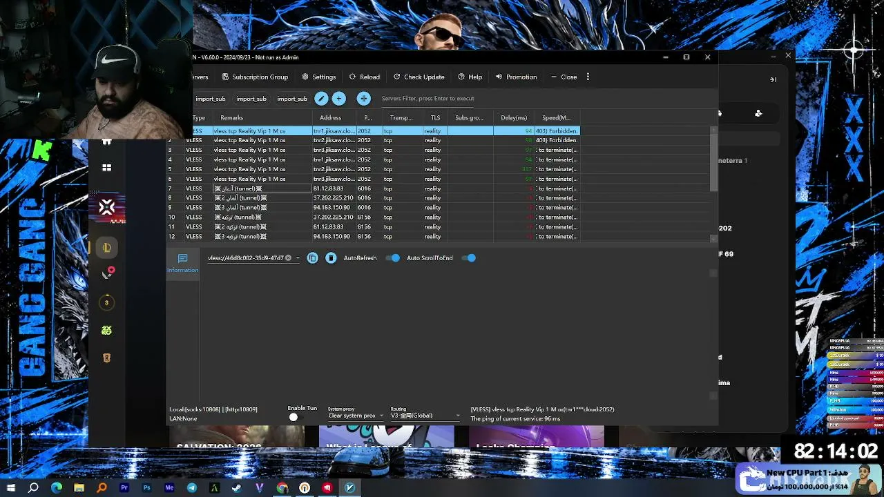Open Google Chrome from the taskbar
884x497 pixels.
[x=282, y=488]
